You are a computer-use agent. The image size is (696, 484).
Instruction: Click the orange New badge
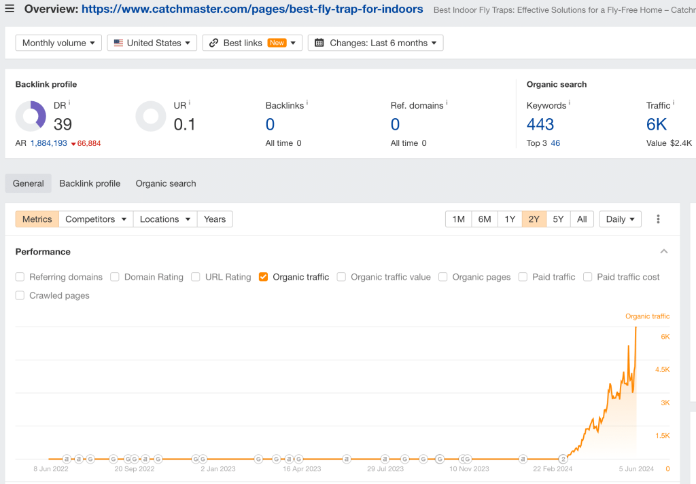(x=277, y=43)
